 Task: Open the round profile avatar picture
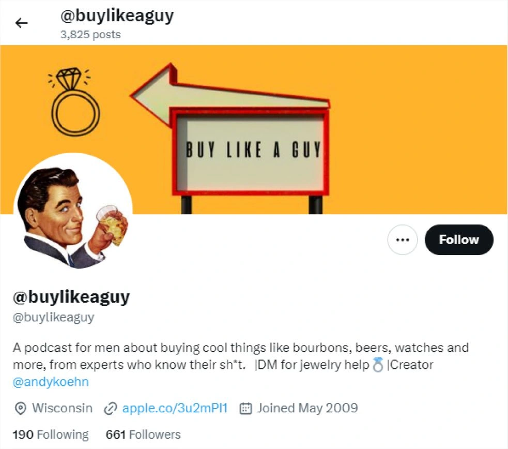pyautogui.click(x=73, y=213)
